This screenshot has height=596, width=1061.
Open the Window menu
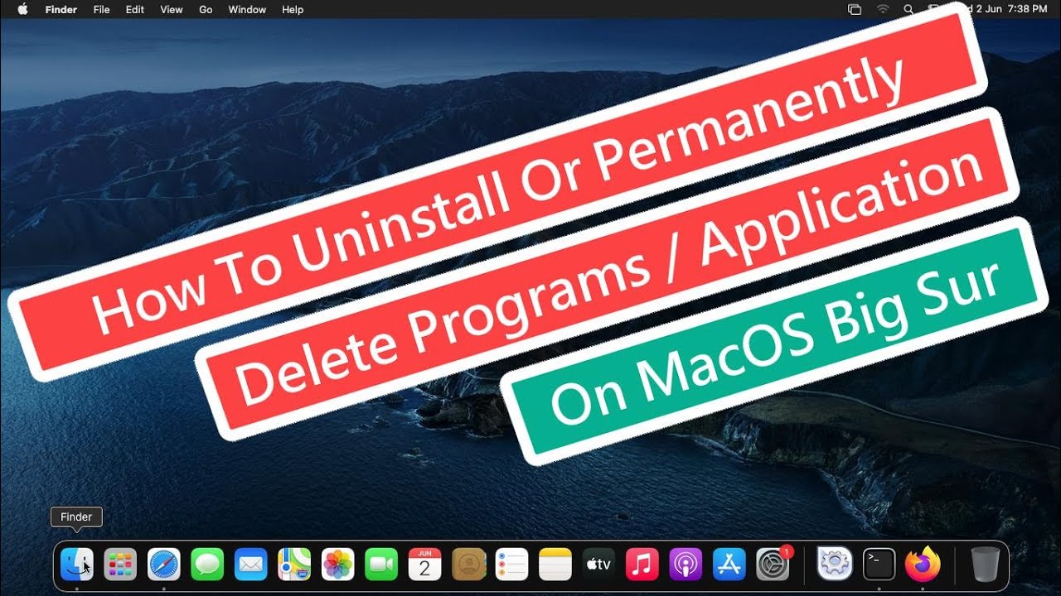(x=247, y=9)
